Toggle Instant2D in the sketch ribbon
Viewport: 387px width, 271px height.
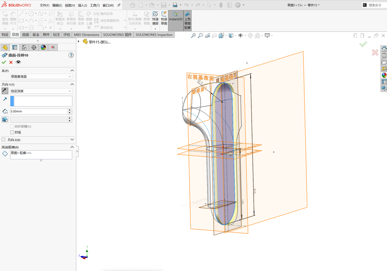tap(176, 20)
